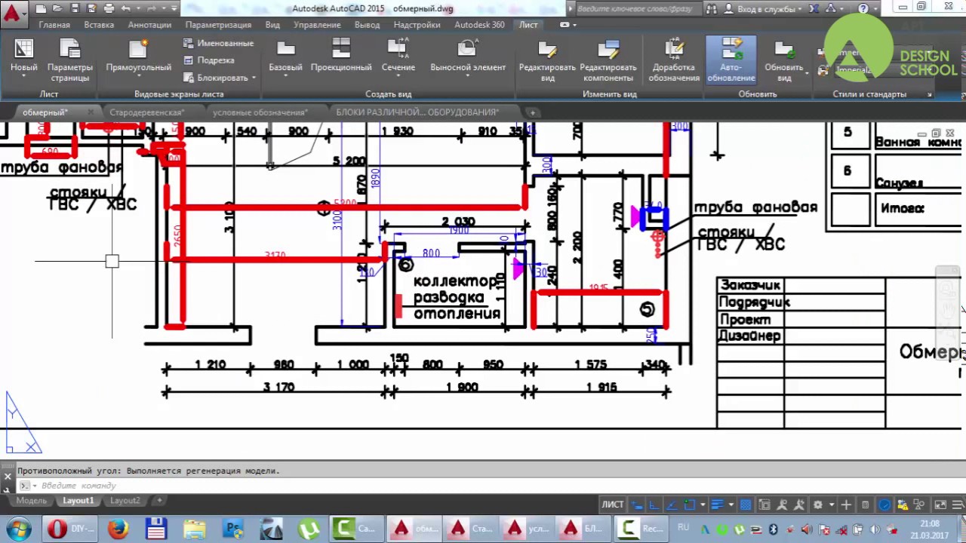This screenshot has width=966, height=543.
Task: Toggle Lineweight display in status bar
Action: click(717, 505)
